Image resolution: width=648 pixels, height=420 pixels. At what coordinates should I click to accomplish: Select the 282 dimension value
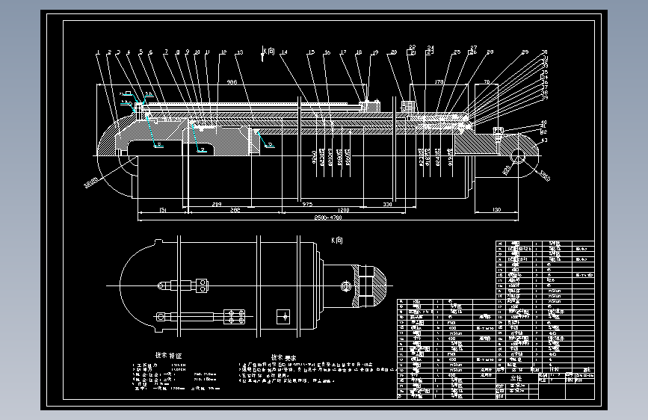tap(235, 210)
